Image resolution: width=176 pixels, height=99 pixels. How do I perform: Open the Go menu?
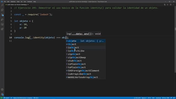pos(21,2)
